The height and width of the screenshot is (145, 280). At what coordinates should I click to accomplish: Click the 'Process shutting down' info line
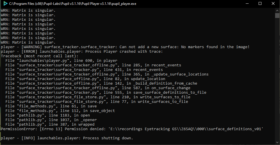point(67,138)
